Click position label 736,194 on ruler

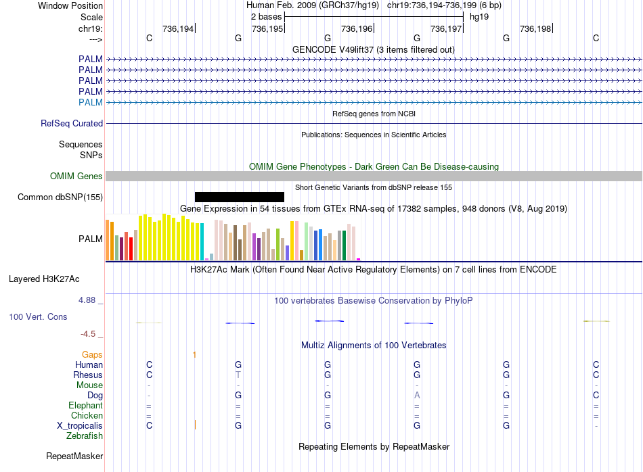tap(178, 28)
